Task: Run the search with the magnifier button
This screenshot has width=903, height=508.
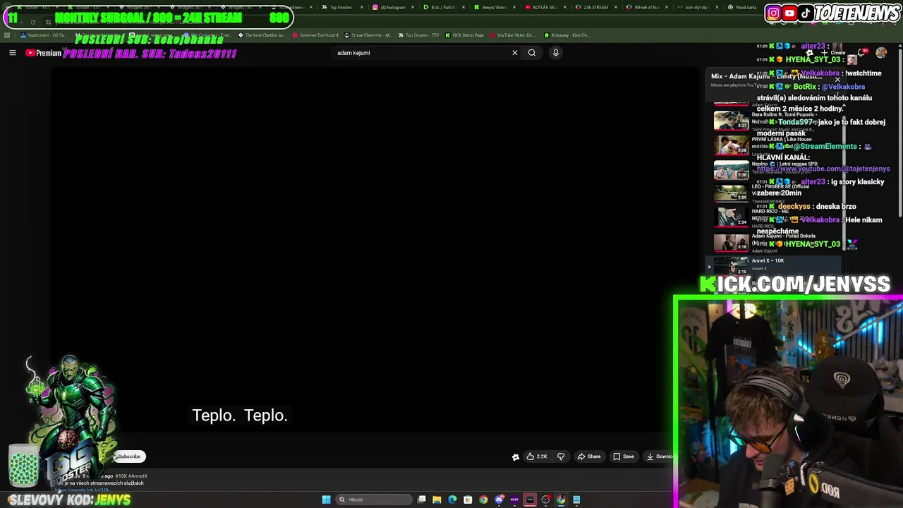Action: pyautogui.click(x=532, y=53)
